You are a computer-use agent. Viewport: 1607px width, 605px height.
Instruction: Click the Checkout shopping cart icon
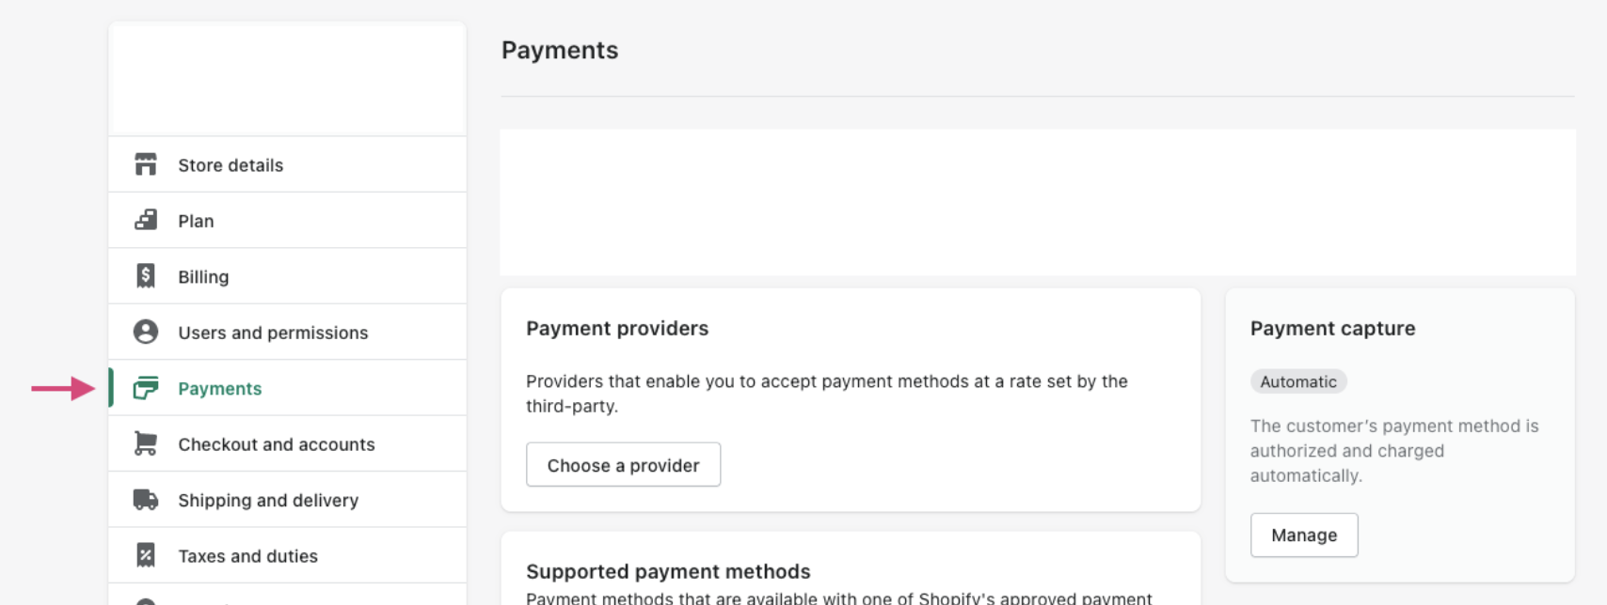pyautogui.click(x=146, y=443)
